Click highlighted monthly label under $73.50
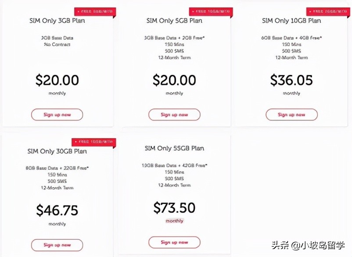Viewport: 352px width, 257px height. (x=174, y=221)
